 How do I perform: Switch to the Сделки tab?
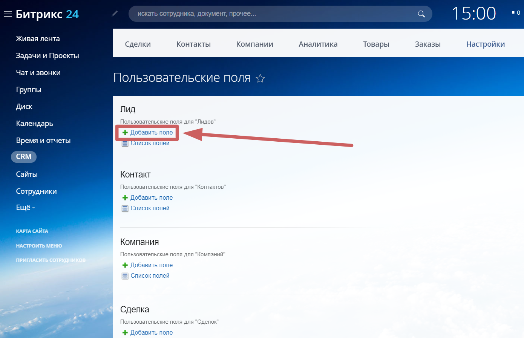pos(138,44)
